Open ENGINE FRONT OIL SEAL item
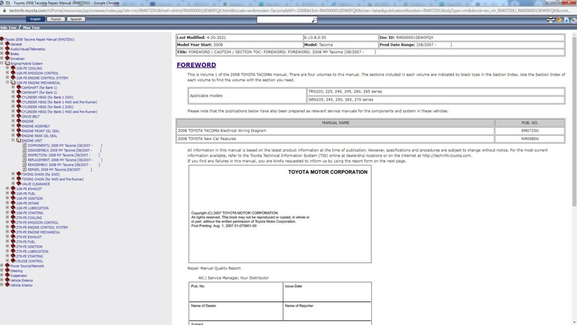This screenshot has height=325, width=577. (41, 131)
